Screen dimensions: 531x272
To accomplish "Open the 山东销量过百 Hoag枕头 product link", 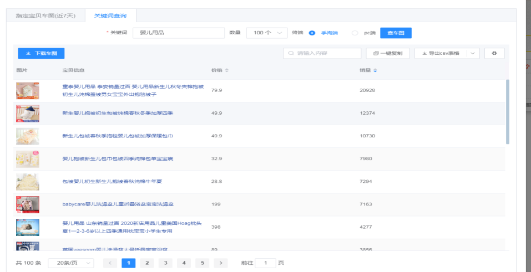I will 132,227.
